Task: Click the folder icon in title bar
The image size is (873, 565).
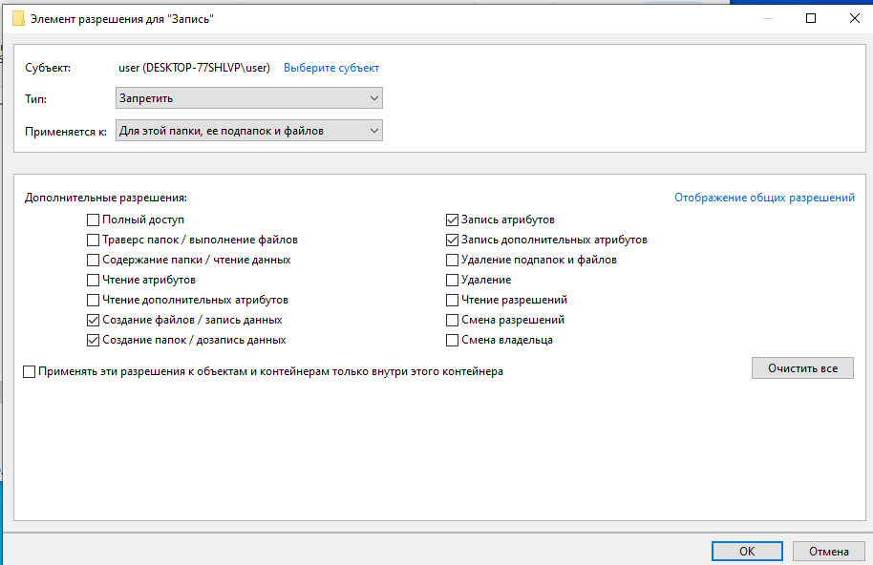Action: 18,18
